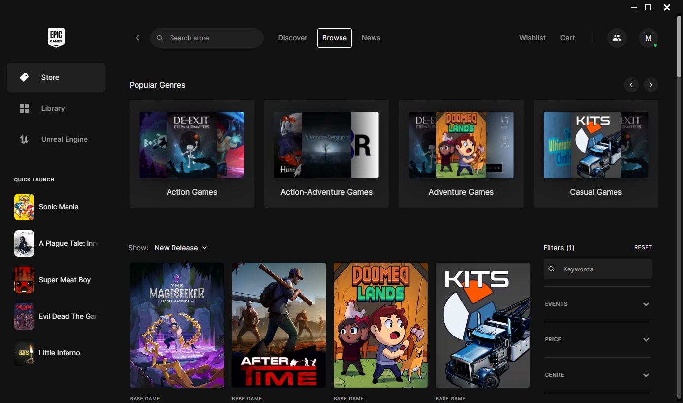683x403 pixels.
Task: Show next Popular Genres with right arrow
Action: pos(651,85)
